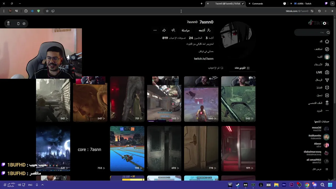This screenshot has height=189, width=336.
Task: Switch to the Commands browser tab
Action: pos(267,4)
